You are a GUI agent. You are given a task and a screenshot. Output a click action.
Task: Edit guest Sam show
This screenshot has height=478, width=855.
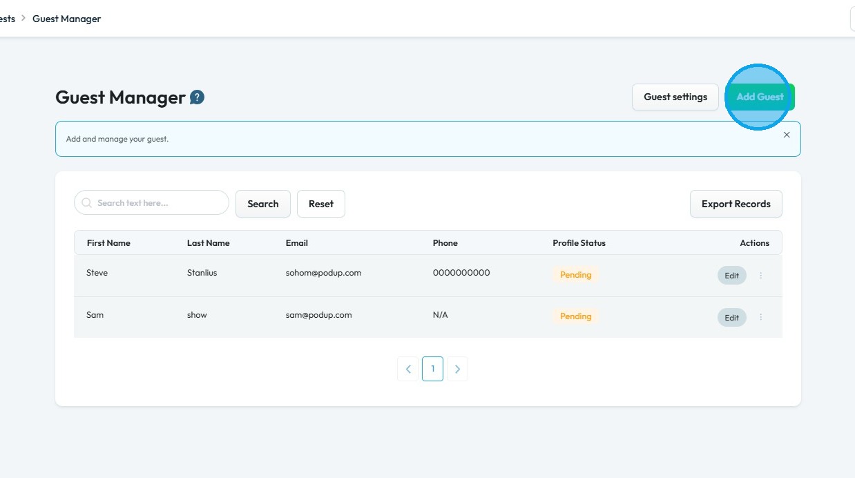(x=731, y=318)
